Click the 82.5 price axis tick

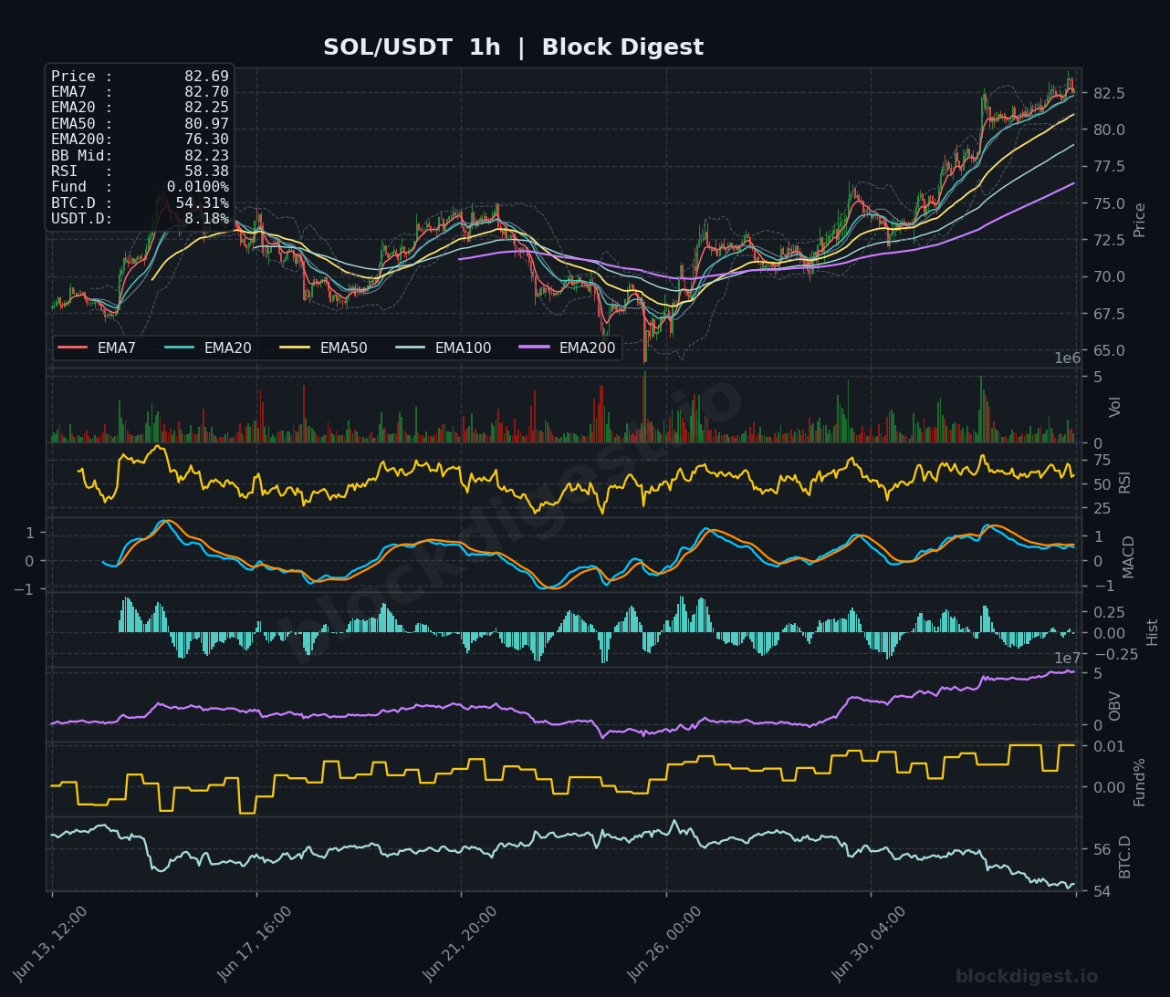click(x=1108, y=93)
